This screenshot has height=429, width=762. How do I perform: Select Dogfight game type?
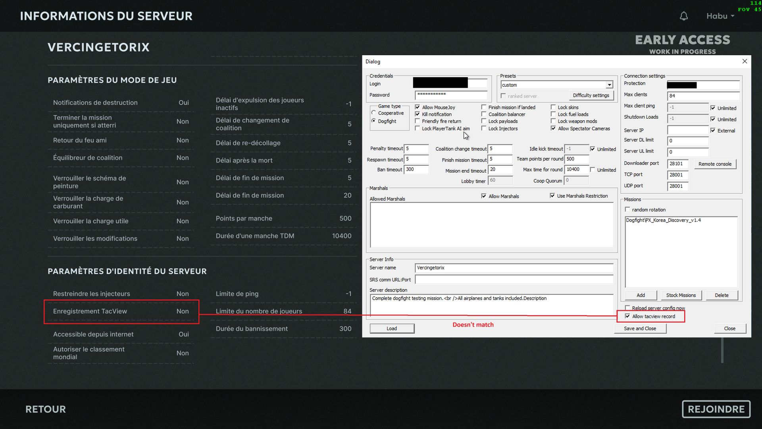click(x=374, y=121)
